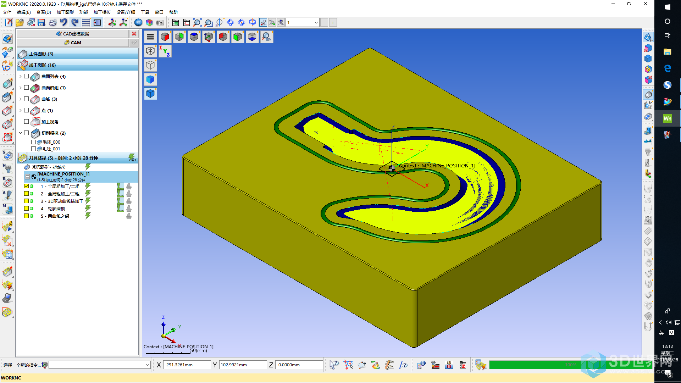Screen dimensions: 681x383
Task: Open File Explorer from the taskbar
Action: pos(668,52)
